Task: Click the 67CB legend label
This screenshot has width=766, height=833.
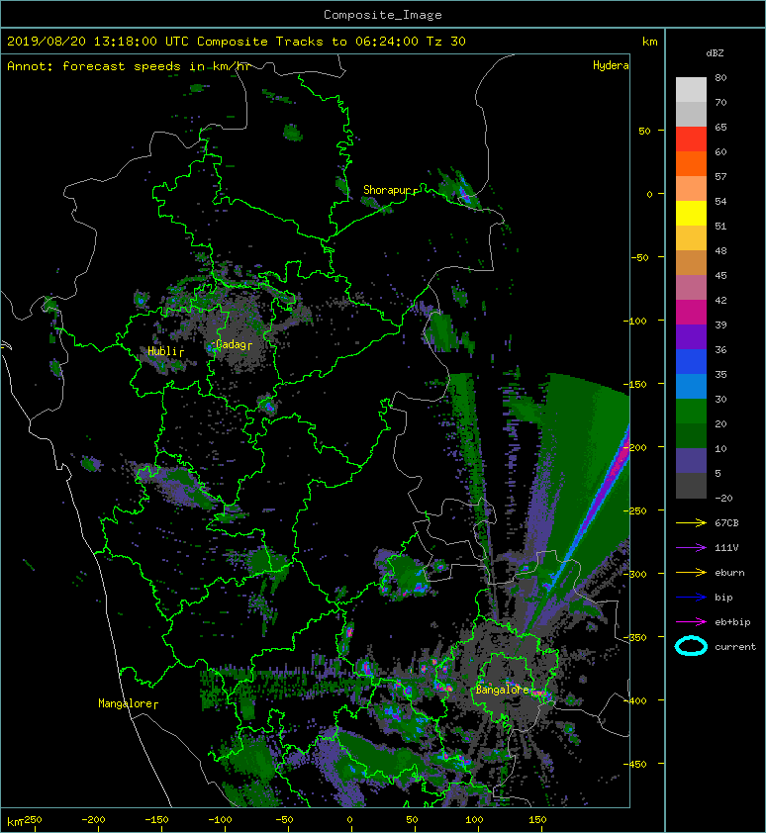Action: coord(726,522)
